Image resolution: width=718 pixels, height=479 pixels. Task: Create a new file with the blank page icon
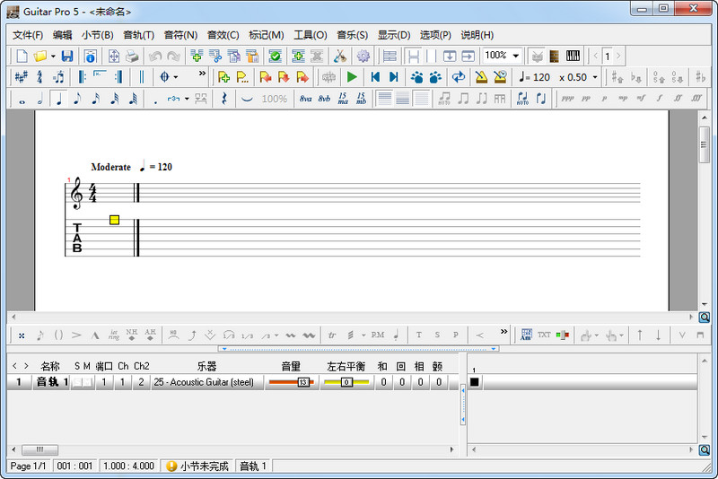(x=22, y=56)
